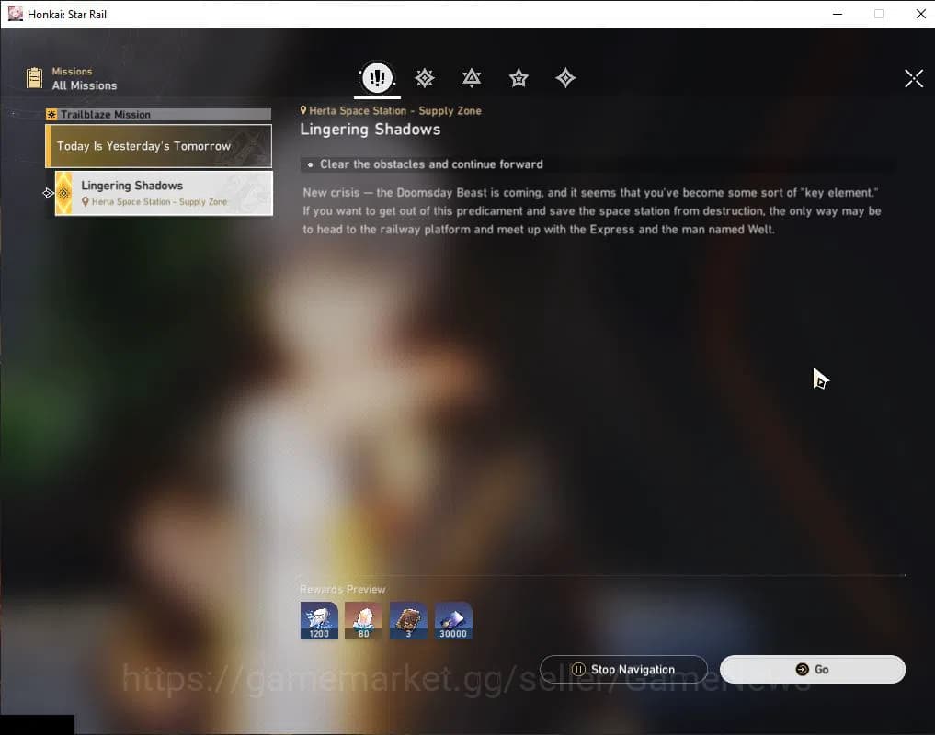View the 1200 Trailblaze EXP reward
The width and height of the screenshot is (935, 735).
click(319, 620)
